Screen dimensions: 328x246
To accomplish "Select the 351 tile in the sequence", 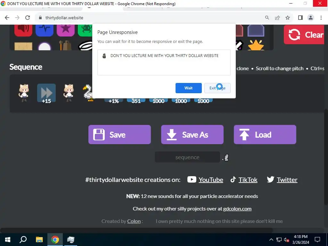I will point(136,101).
